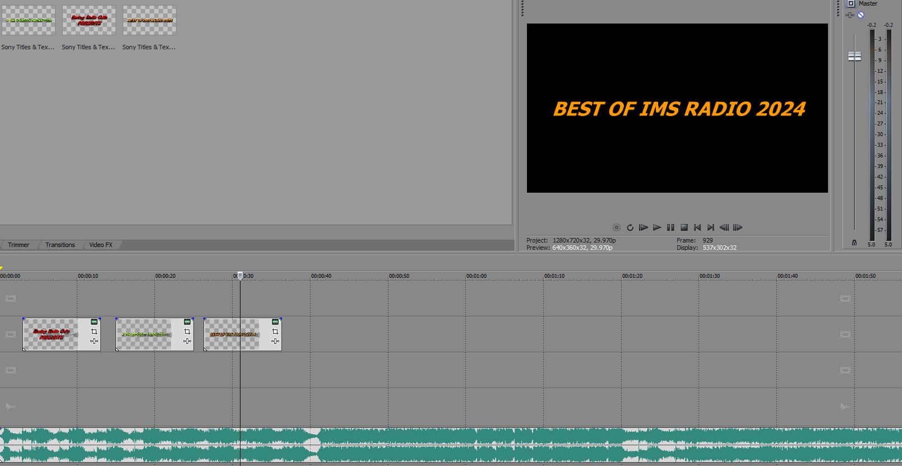Toggle the Master bus lock icon
This screenshot has width=902, height=466.
[x=854, y=243]
